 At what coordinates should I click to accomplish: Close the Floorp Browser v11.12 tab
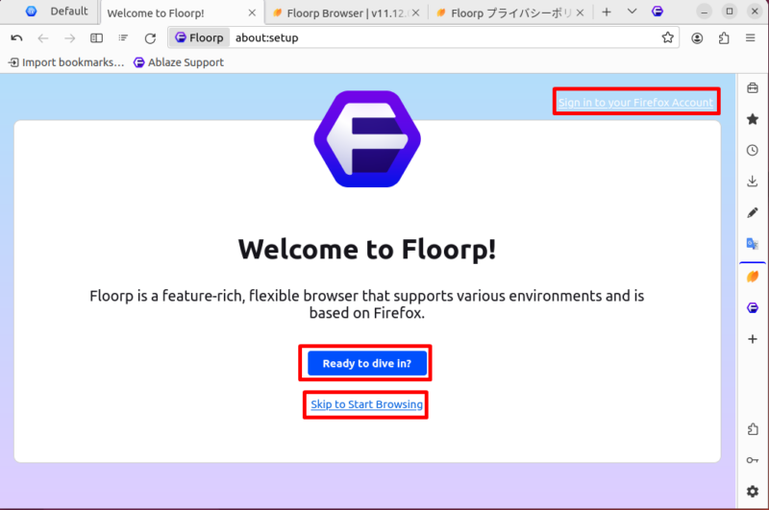pos(416,12)
